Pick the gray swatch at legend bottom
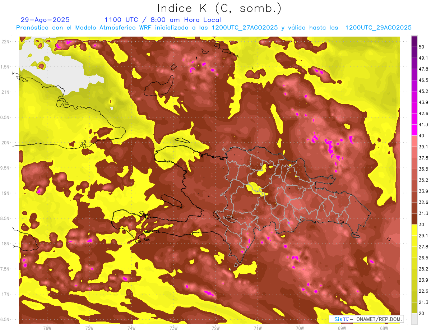Image resolution: width=431 pixels, height=333 pixels. 414,319
